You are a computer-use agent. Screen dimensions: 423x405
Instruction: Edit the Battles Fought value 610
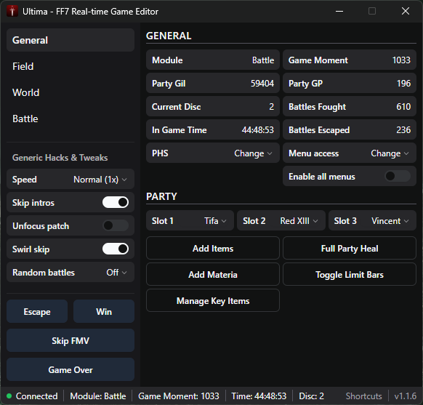click(403, 107)
